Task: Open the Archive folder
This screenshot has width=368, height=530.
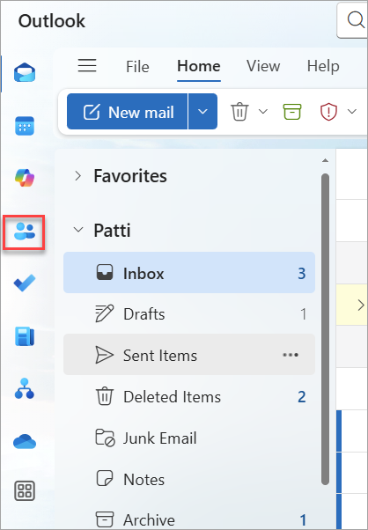Action: click(x=189, y=519)
